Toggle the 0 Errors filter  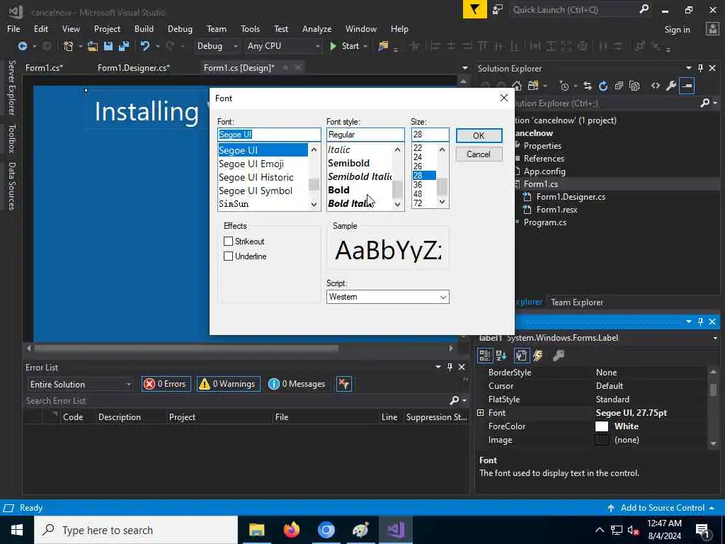click(x=166, y=384)
